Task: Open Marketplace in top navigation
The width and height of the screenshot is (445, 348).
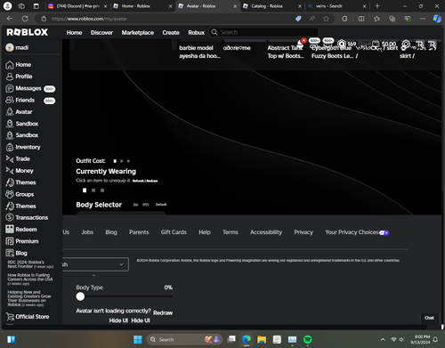Action: pyautogui.click(x=138, y=33)
